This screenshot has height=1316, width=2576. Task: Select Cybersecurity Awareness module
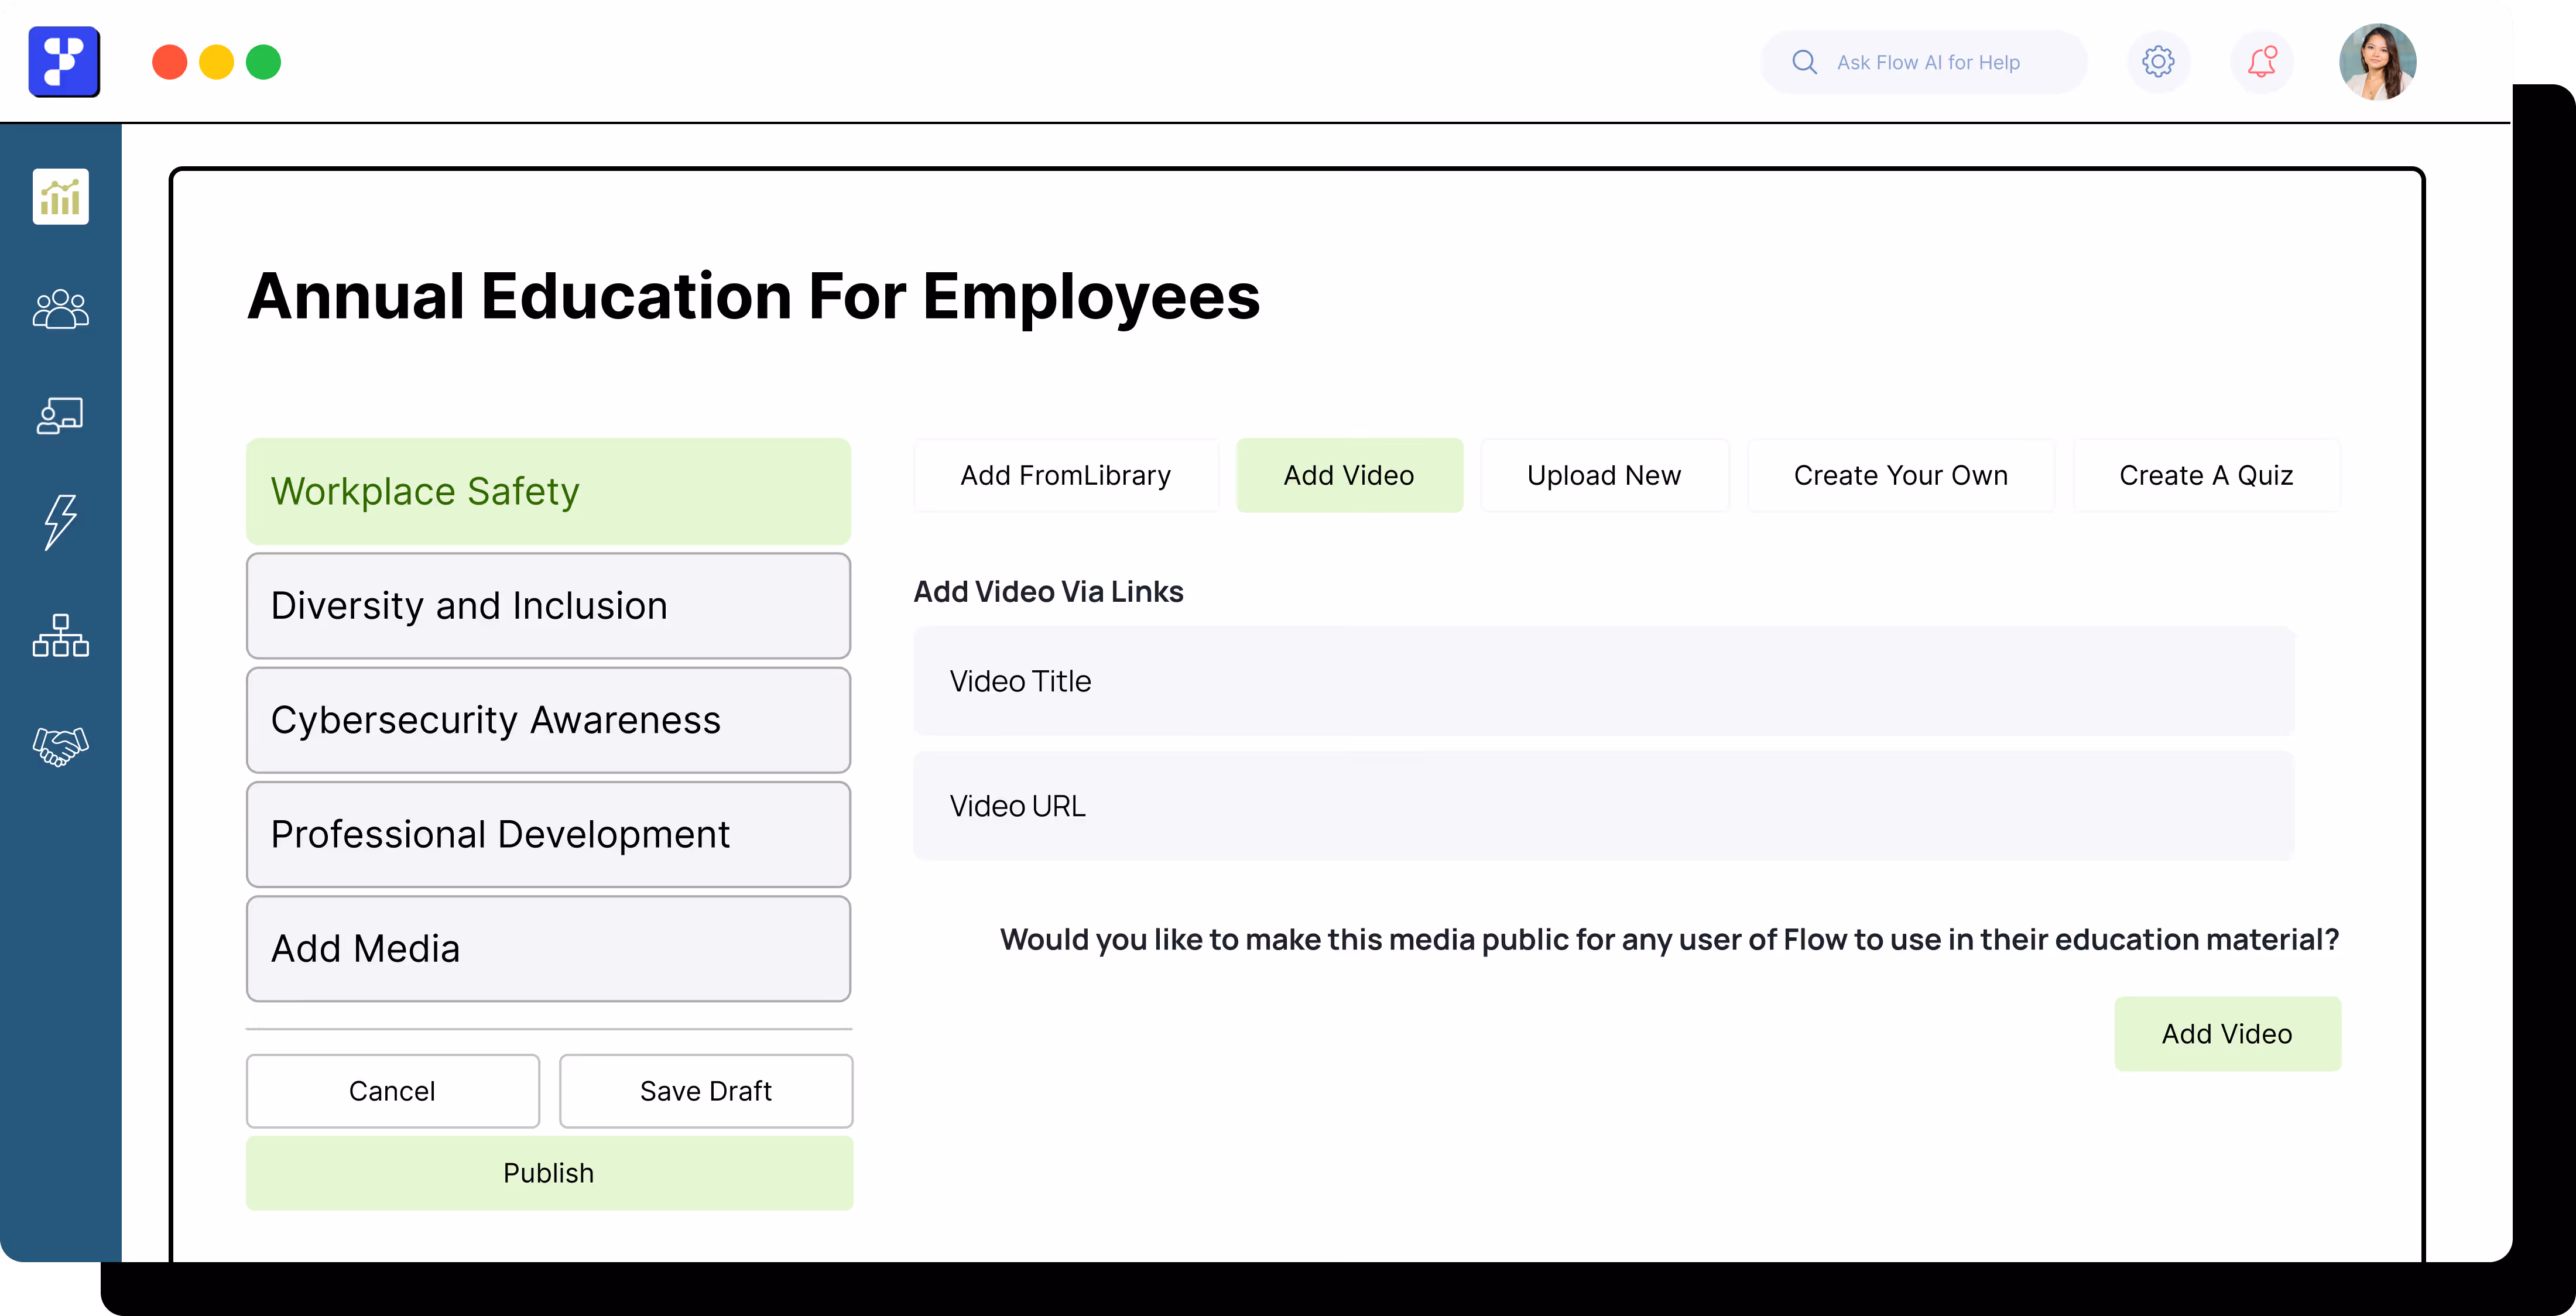click(x=548, y=720)
